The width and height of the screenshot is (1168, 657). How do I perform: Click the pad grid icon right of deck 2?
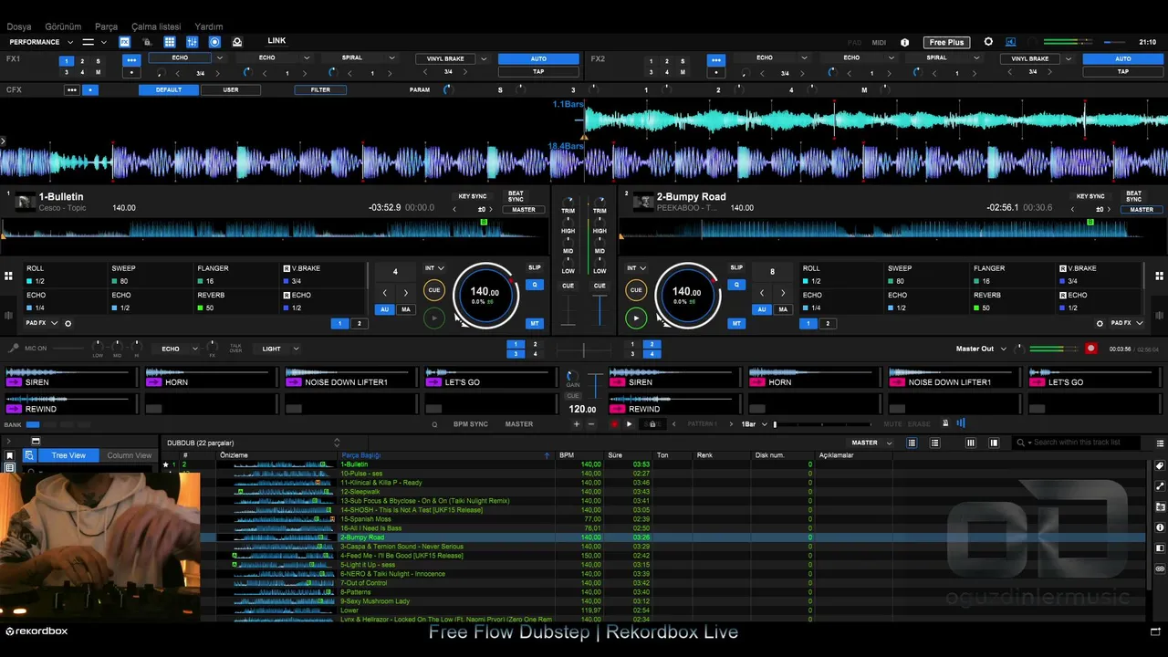[1160, 276]
